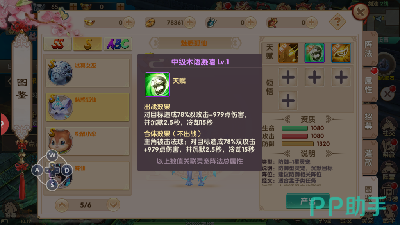400x225 pixels.
Task: Open the 属性 side tab
Action: coord(369,85)
